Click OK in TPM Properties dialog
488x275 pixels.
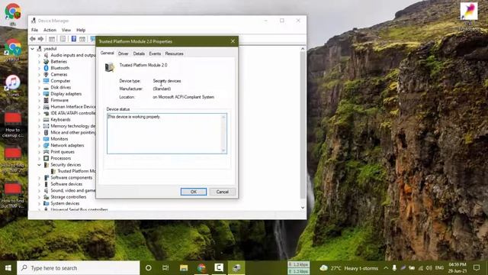point(194,192)
